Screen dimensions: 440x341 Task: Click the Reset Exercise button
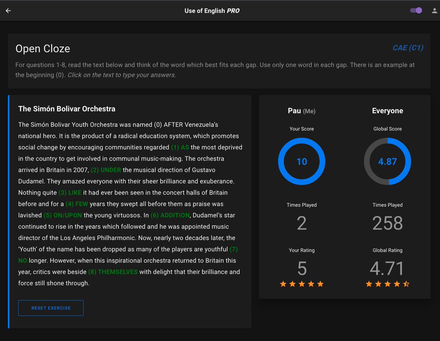point(51,308)
